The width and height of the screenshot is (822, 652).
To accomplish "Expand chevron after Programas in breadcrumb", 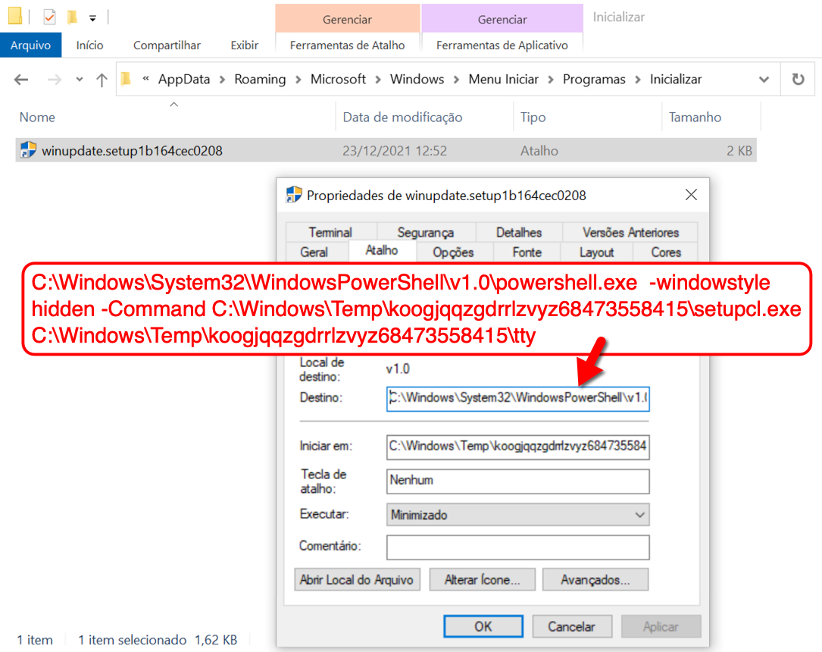I will (638, 80).
